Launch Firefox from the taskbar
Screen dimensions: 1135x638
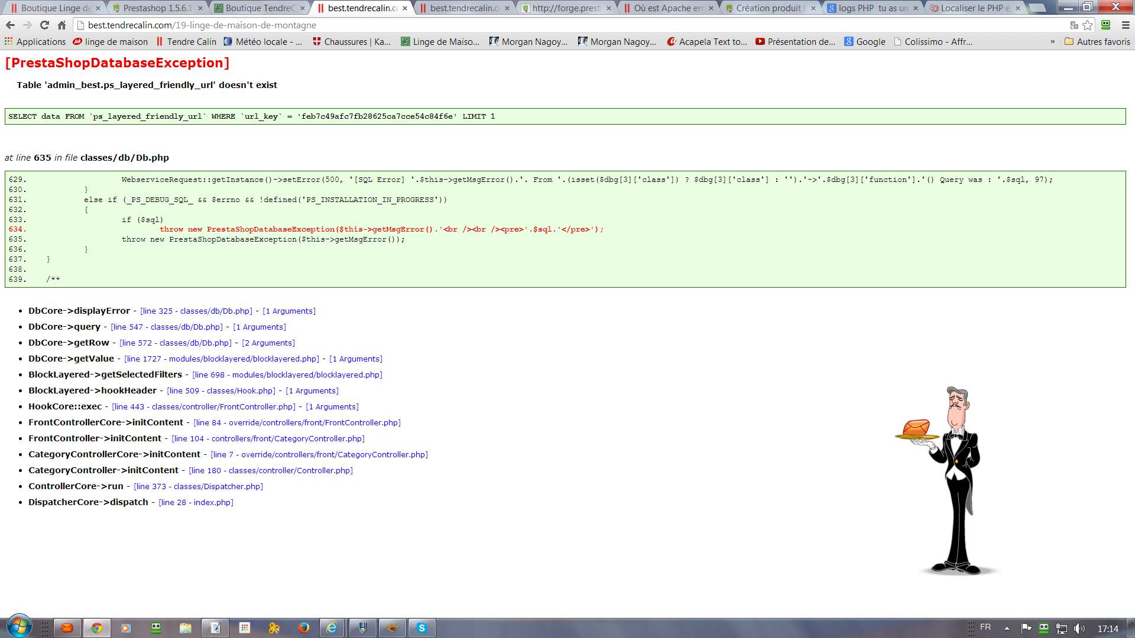[x=304, y=628]
